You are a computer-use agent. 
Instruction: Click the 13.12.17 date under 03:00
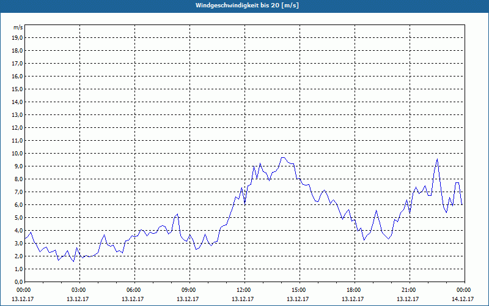coord(78,299)
